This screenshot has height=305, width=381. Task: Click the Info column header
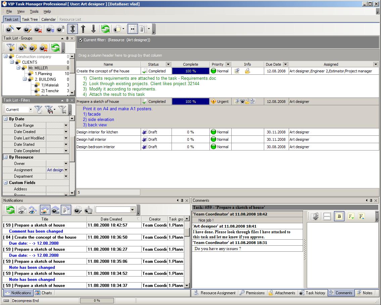247,64
